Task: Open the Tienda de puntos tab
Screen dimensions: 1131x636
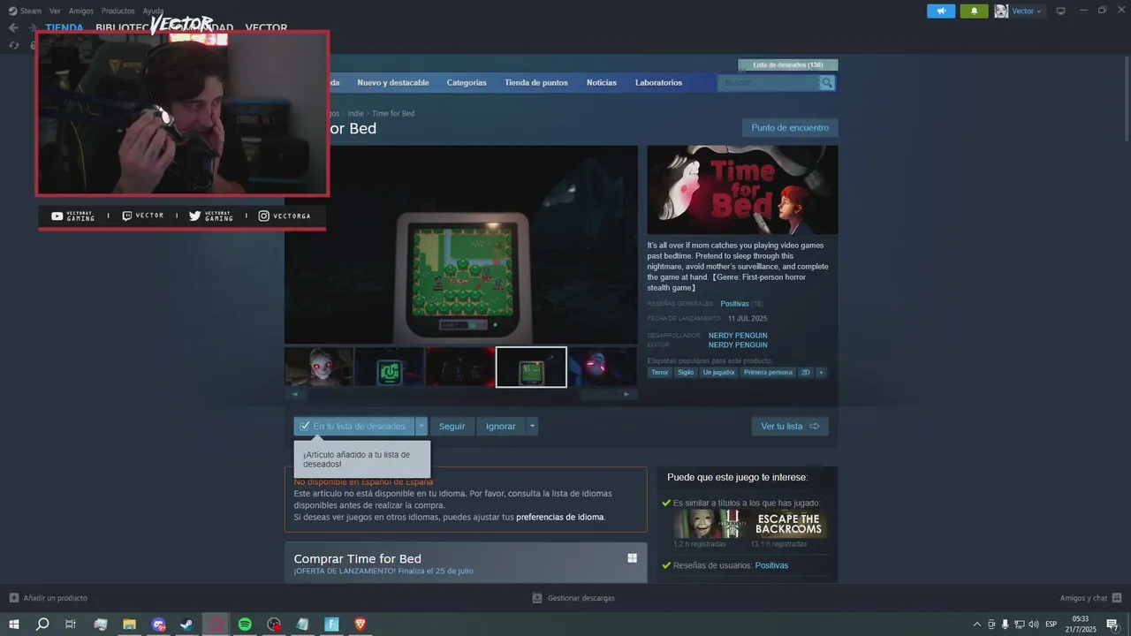Action: click(536, 82)
